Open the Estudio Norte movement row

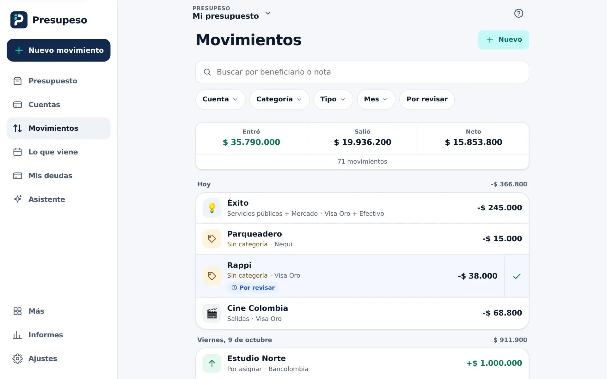pyautogui.click(x=362, y=364)
